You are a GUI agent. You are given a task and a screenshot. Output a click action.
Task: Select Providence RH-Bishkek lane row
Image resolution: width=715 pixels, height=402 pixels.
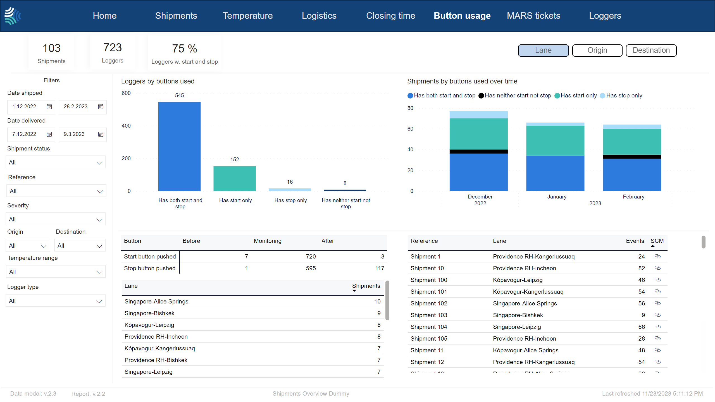pyautogui.click(x=253, y=360)
